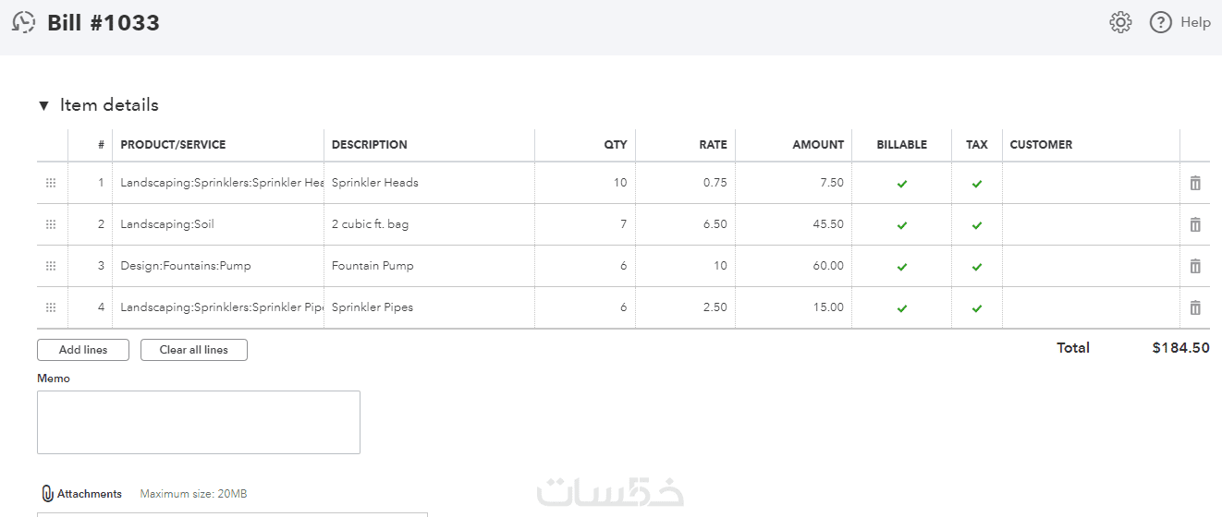Open the settings gear icon
Image resolution: width=1222 pixels, height=517 pixels.
tap(1120, 23)
